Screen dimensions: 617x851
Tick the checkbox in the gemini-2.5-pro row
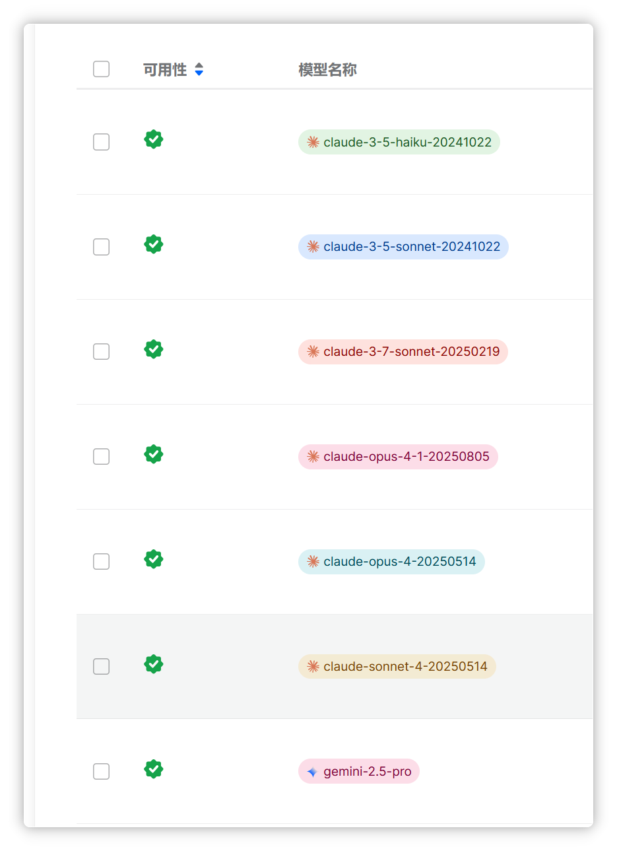(101, 772)
